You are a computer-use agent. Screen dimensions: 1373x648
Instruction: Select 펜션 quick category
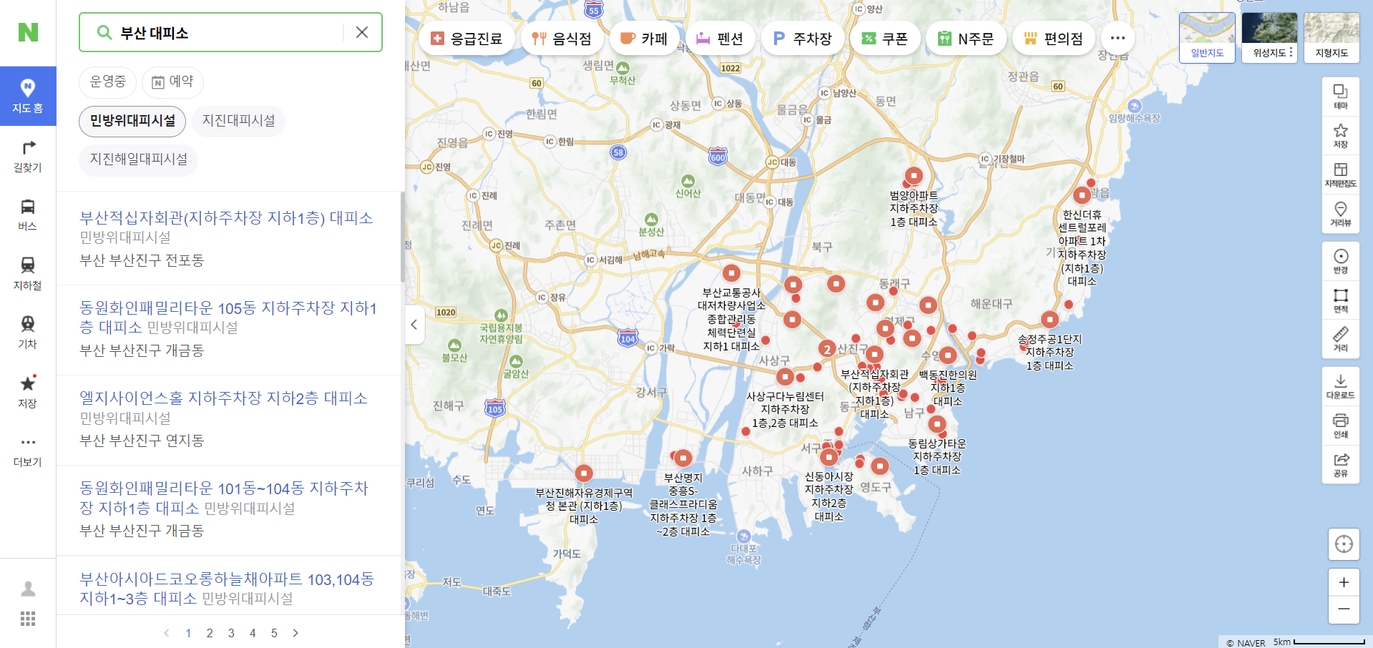(x=719, y=39)
